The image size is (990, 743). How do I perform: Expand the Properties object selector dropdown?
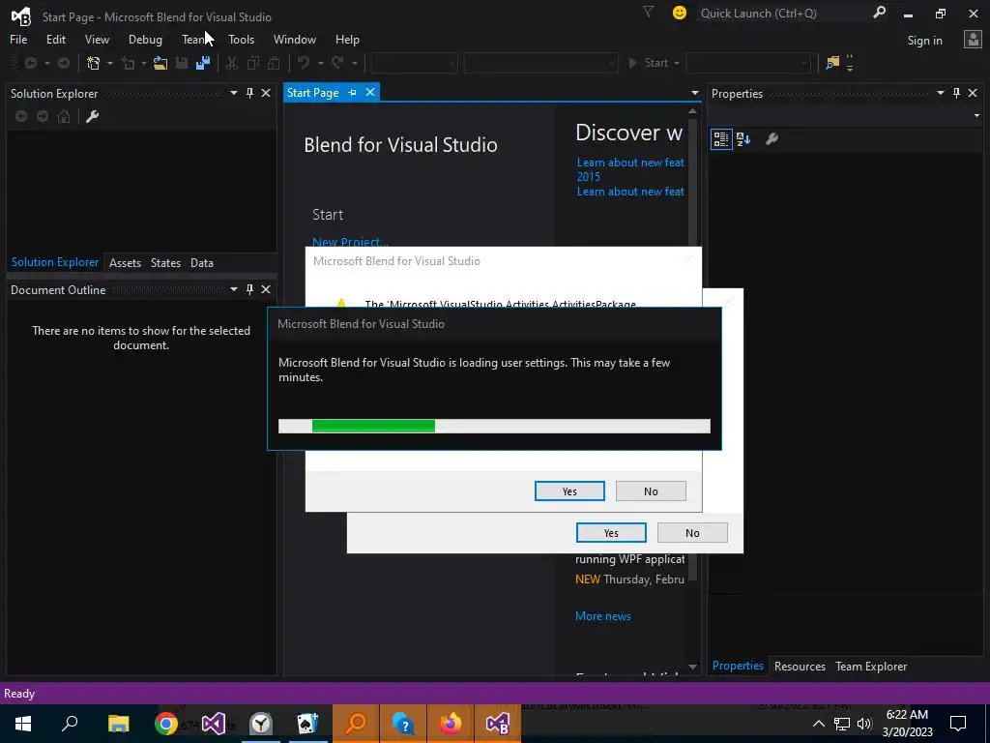tap(976, 116)
